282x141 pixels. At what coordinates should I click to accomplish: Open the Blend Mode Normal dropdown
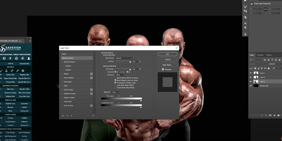[x=124, y=58]
